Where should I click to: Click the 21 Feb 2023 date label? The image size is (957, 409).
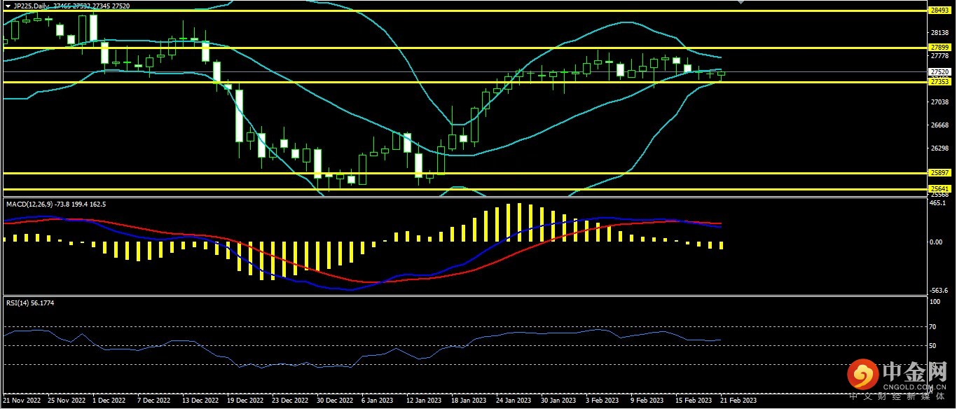[x=738, y=401]
